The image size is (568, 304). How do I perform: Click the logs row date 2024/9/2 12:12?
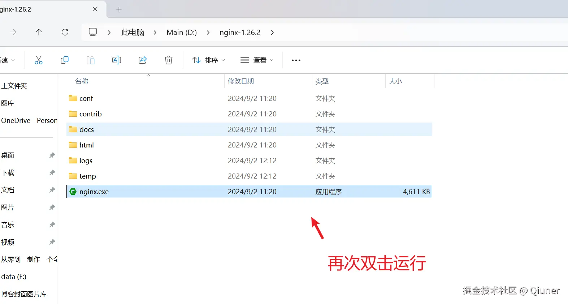pyautogui.click(x=252, y=160)
